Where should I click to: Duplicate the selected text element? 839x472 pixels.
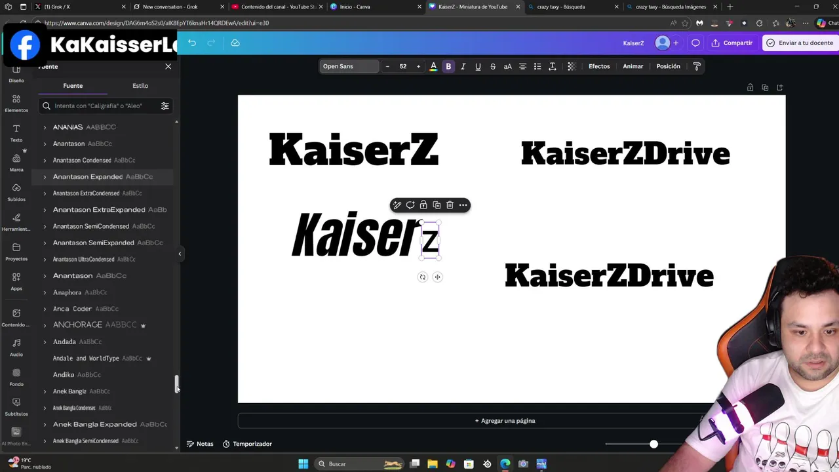tap(437, 205)
